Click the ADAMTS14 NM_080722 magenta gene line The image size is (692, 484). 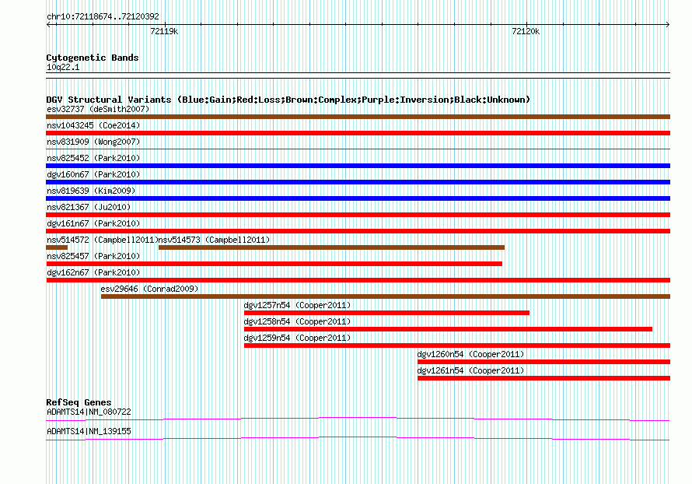[x=358, y=419]
